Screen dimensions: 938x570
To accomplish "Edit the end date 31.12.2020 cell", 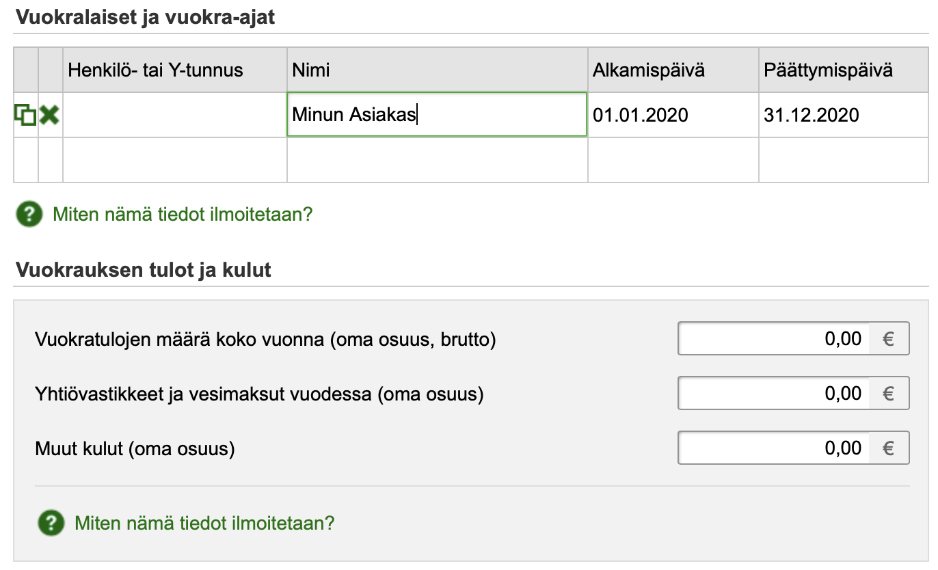I will point(843,115).
